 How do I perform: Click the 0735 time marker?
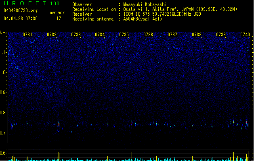tap(124, 35)
